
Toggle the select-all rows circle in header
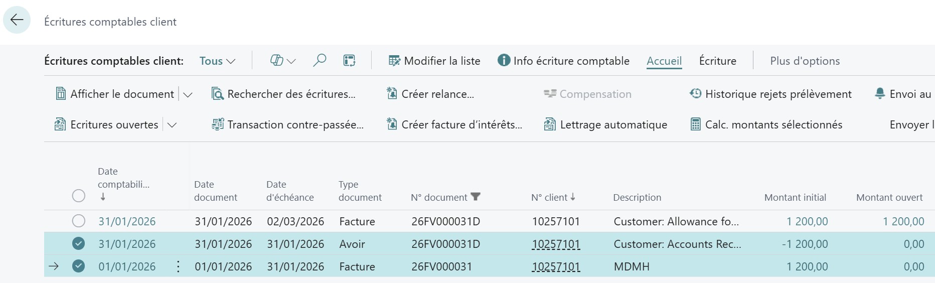79,196
